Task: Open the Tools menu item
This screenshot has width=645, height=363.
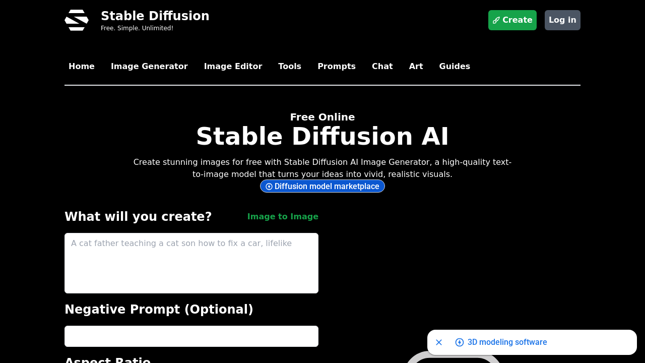Action: click(x=290, y=66)
